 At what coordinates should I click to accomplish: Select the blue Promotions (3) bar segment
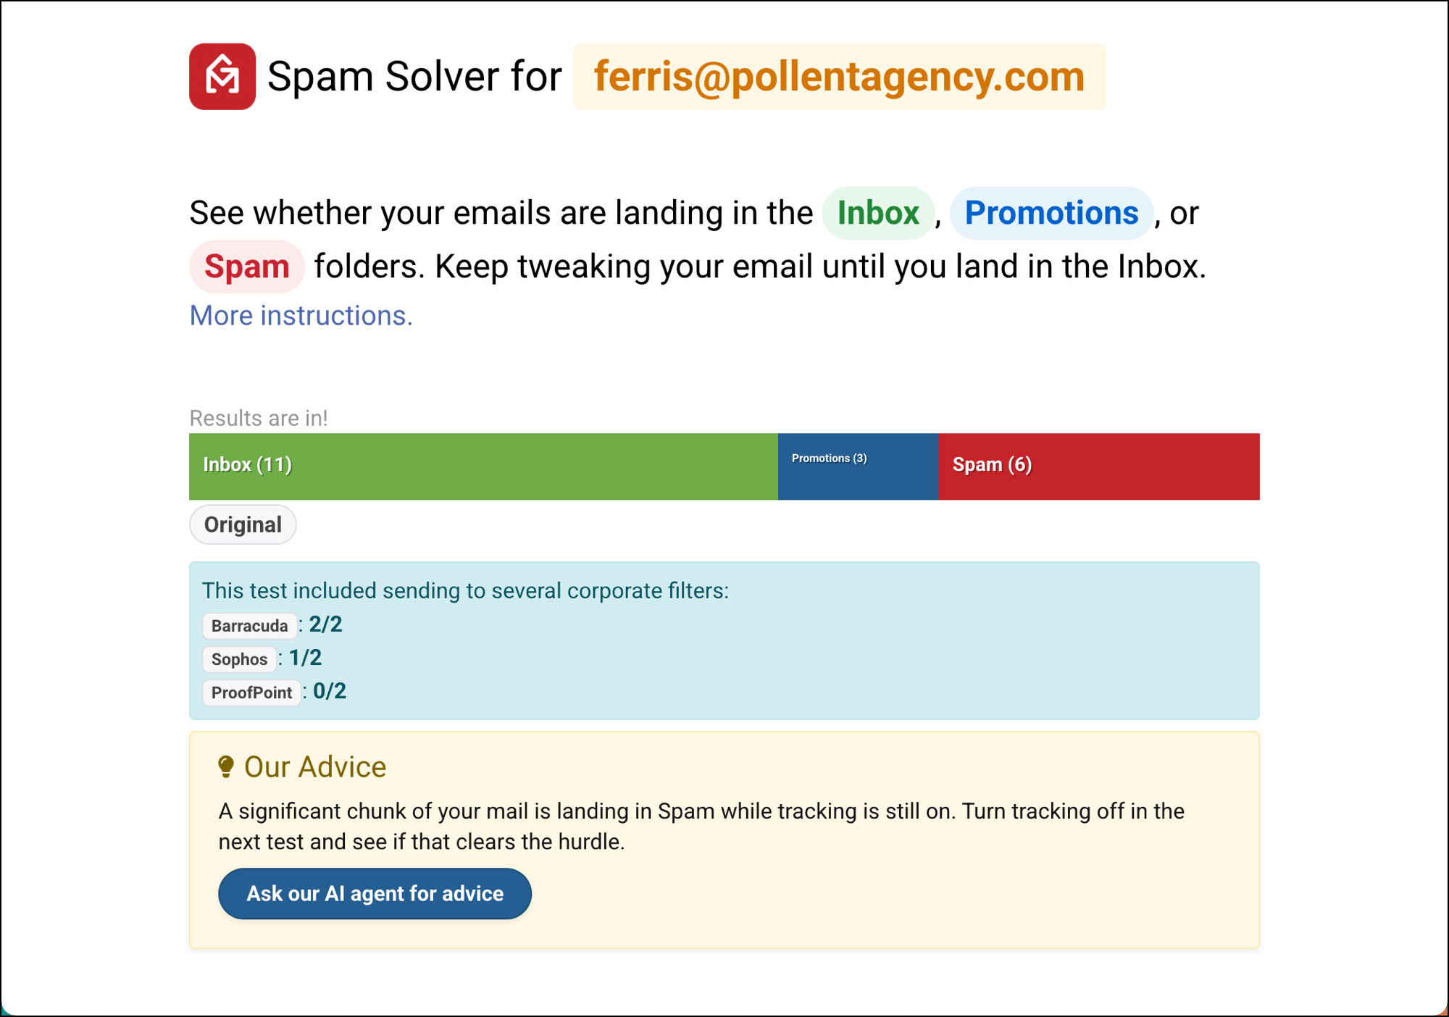(x=858, y=466)
